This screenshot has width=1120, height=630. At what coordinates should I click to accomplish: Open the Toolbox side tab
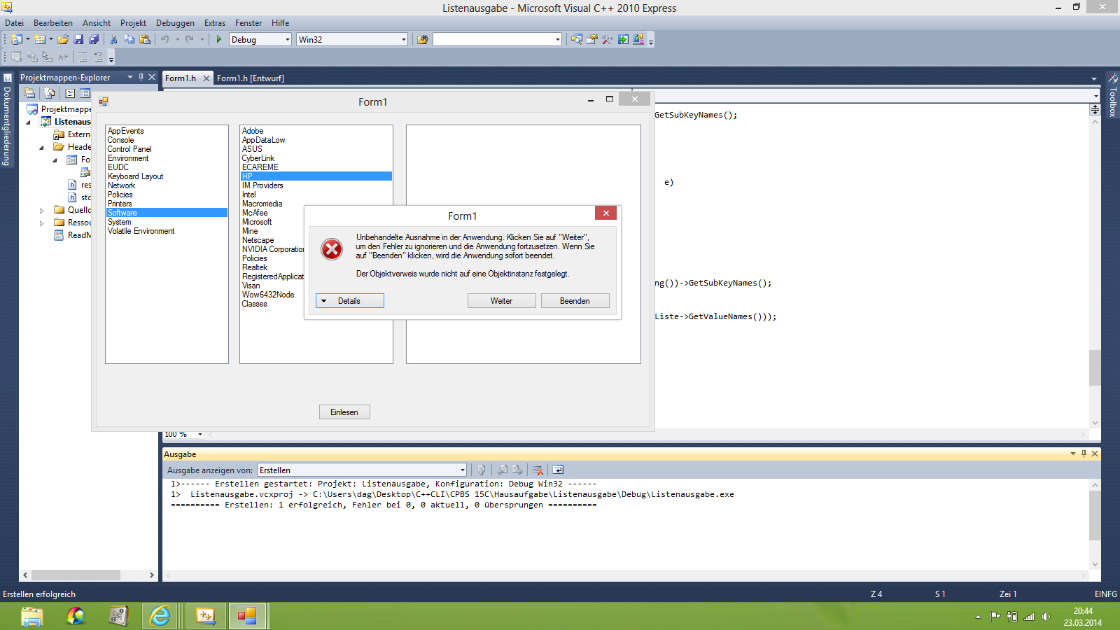pyautogui.click(x=1112, y=95)
